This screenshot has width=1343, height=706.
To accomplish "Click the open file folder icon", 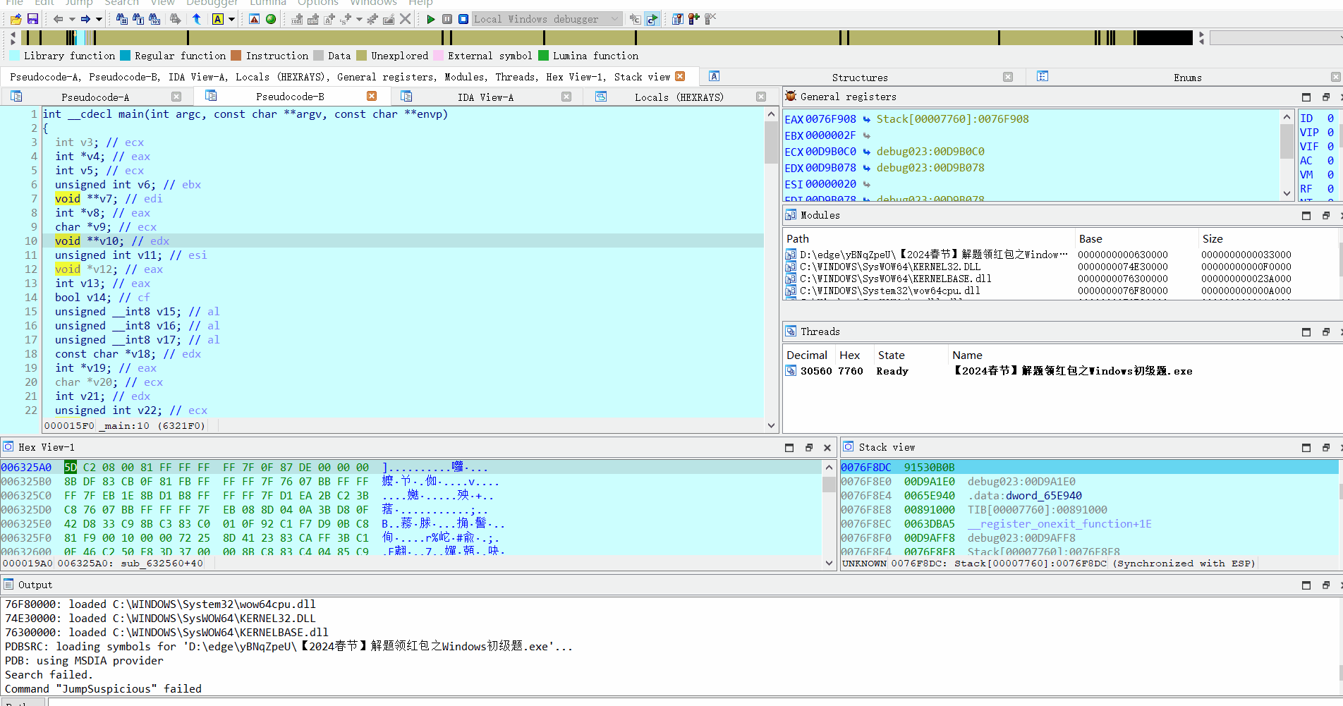I will tap(16, 19).
